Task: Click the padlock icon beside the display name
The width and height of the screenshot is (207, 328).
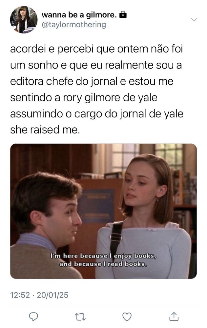Action: 123,15
